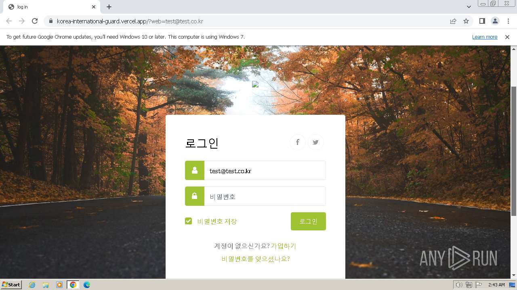Viewport: 517px width, 290px height.
Task: Click the Windows 10 update message text
Action: pyautogui.click(x=126, y=37)
